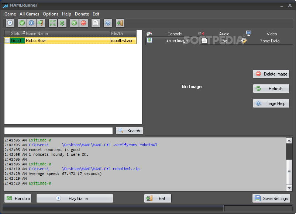Click the red minus remove toolbar icon
The width and height of the screenshot is (296, 214).
[83, 23]
